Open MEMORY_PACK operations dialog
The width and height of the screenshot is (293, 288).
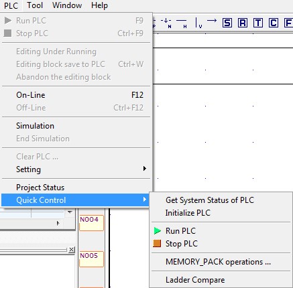pos(218,262)
